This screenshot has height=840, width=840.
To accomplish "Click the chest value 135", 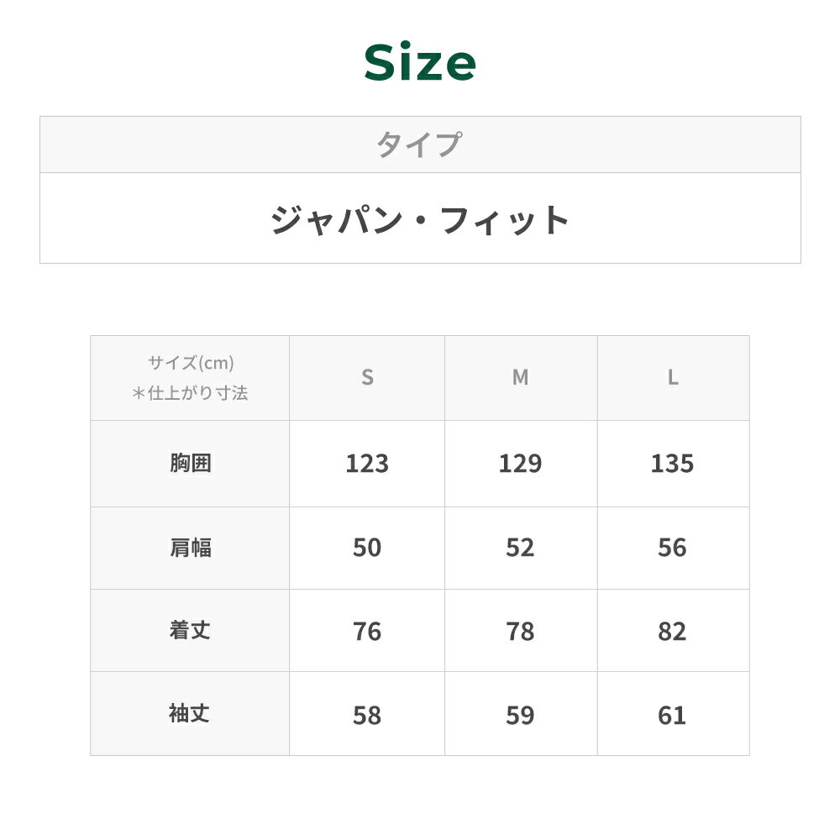I will (x=673, y=464).
